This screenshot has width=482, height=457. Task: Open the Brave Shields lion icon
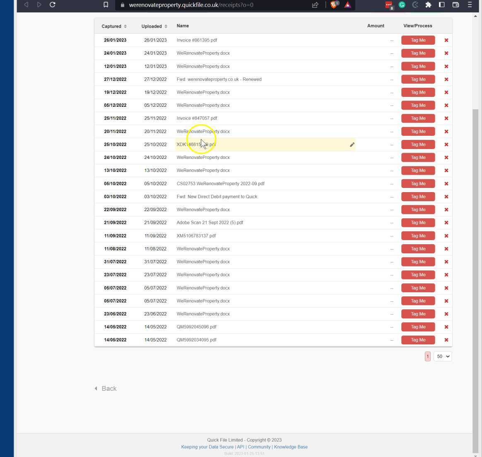tap(334, 5)
